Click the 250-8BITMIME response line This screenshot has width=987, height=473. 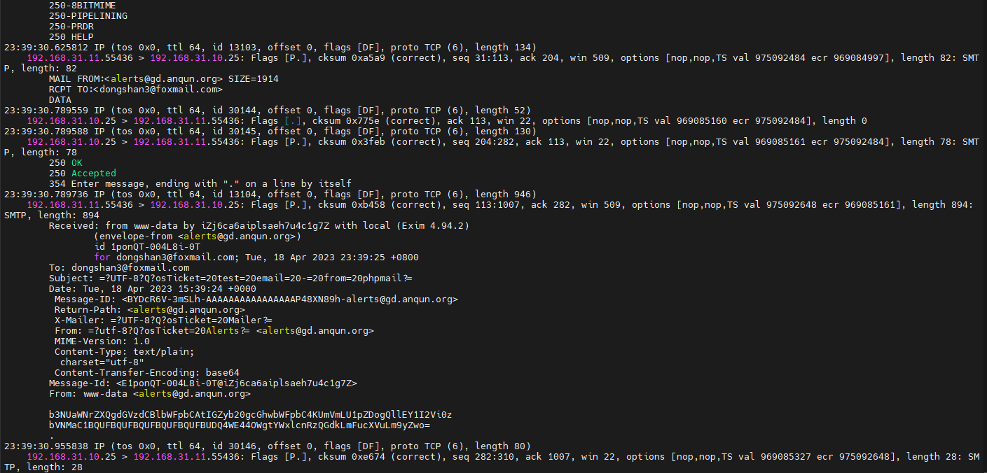coord(82,5)
